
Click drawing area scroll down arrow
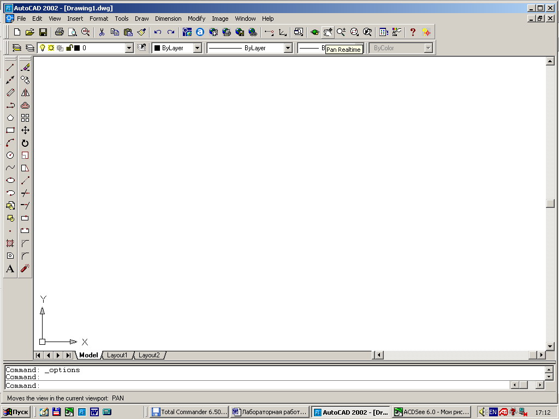pos(550,346)
